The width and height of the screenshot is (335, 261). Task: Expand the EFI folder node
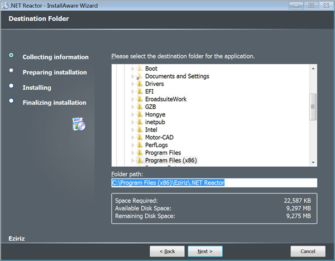tap(132, 92)
